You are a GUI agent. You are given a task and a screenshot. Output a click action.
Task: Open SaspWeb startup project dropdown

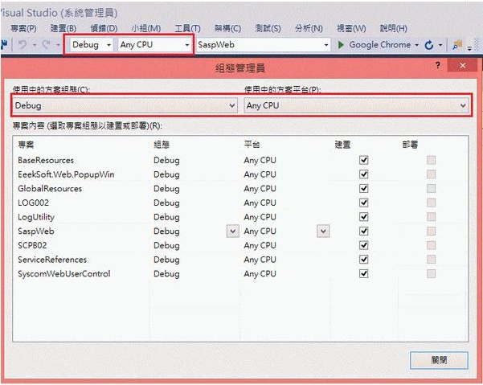[x=263, y=45]
